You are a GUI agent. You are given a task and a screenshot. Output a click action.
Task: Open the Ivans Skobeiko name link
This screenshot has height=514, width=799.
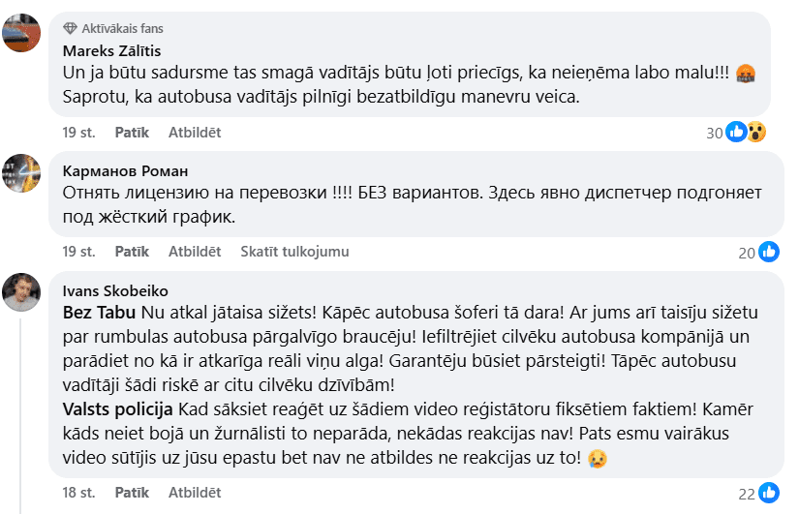(112, 289)
